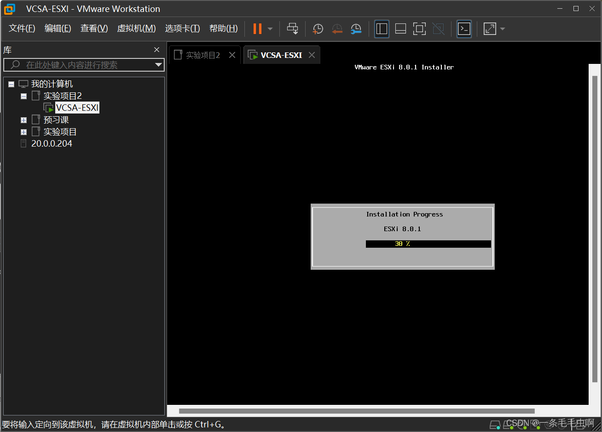Click the running VM icon on the VCSA-ESXI tab
This screenshot has height=432, width=602.
pos(253,55)
